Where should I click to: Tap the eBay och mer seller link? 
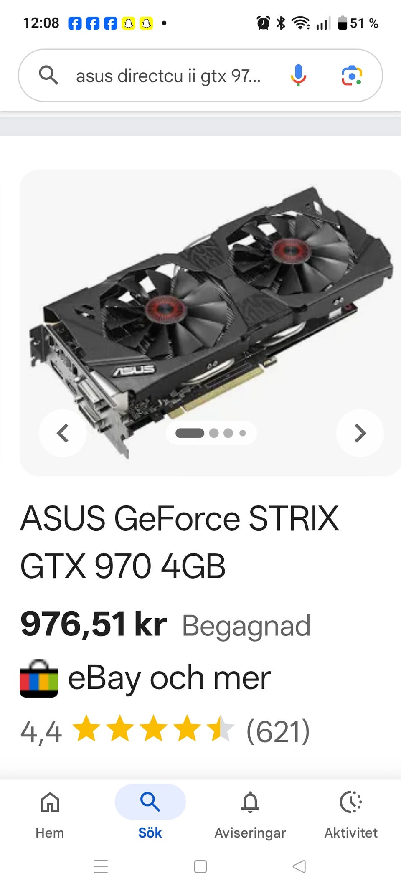pyautogui.click(x=169, y=678)
